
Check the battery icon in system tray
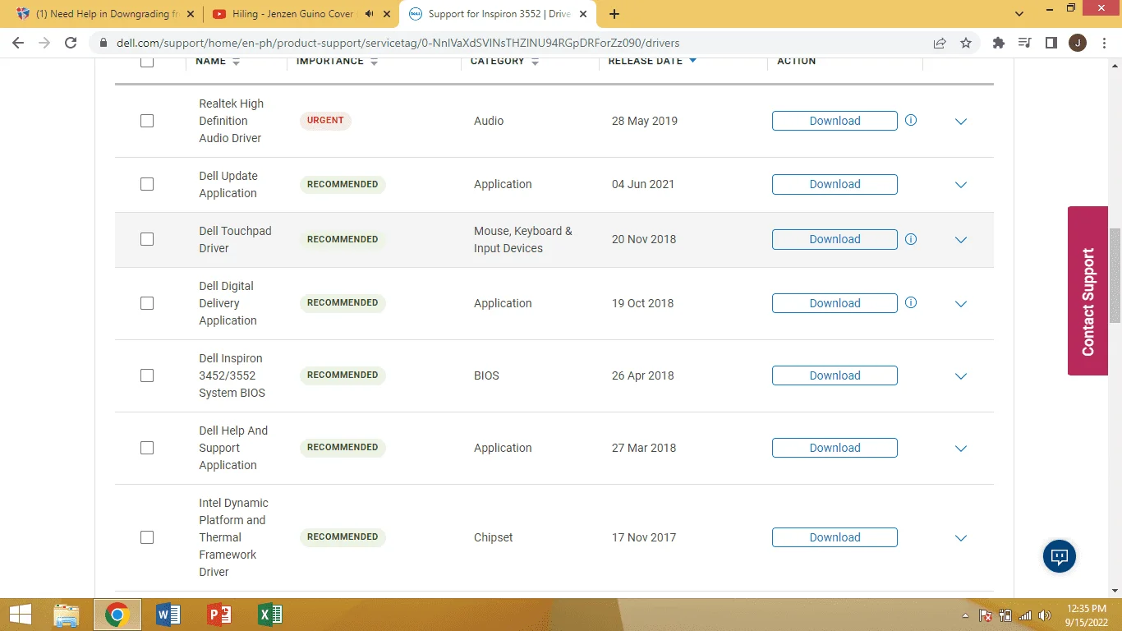1005,615
